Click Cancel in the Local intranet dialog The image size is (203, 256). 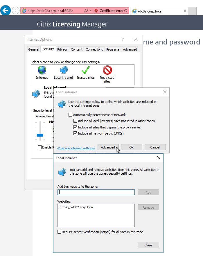pyautogui.click(x=155, y=147)
